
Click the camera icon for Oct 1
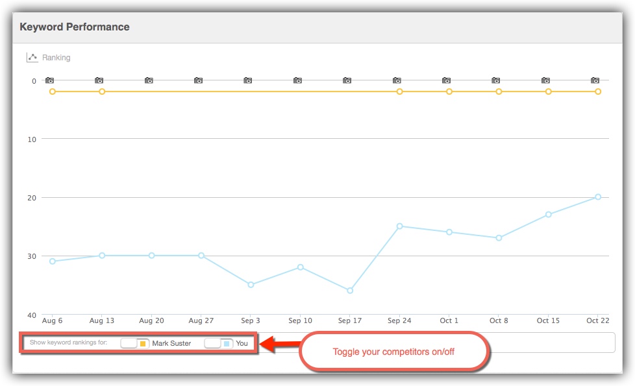(x=446, y=80)
